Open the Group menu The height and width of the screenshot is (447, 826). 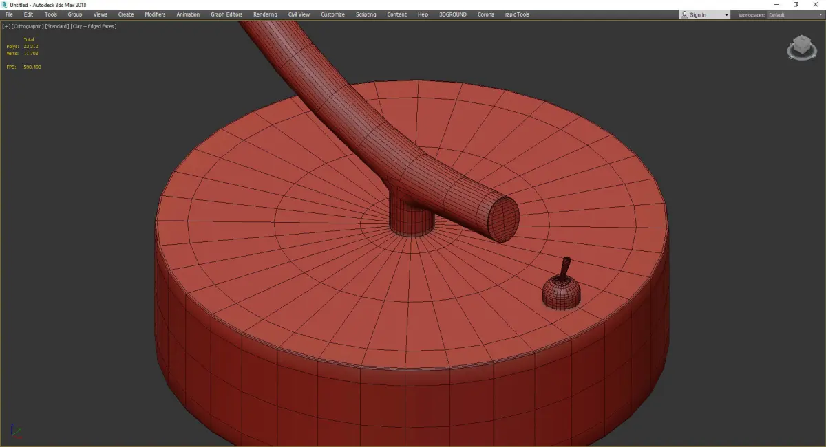click(74, 14)
